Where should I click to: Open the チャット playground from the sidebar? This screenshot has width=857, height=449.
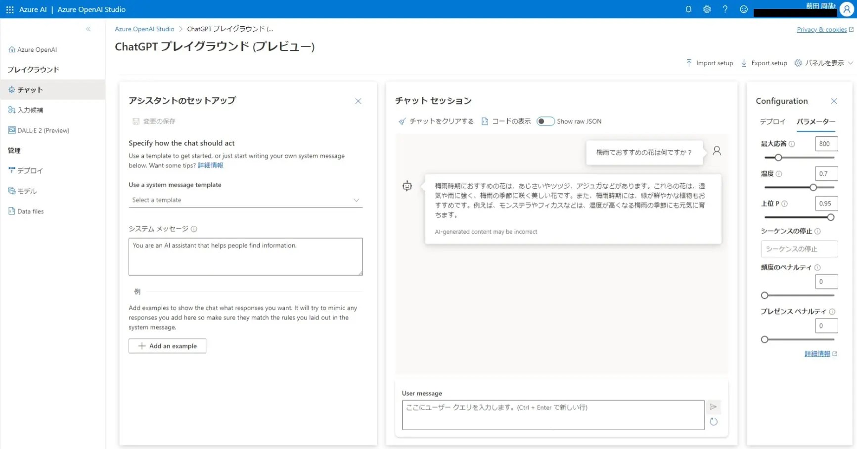pos(28,89)
